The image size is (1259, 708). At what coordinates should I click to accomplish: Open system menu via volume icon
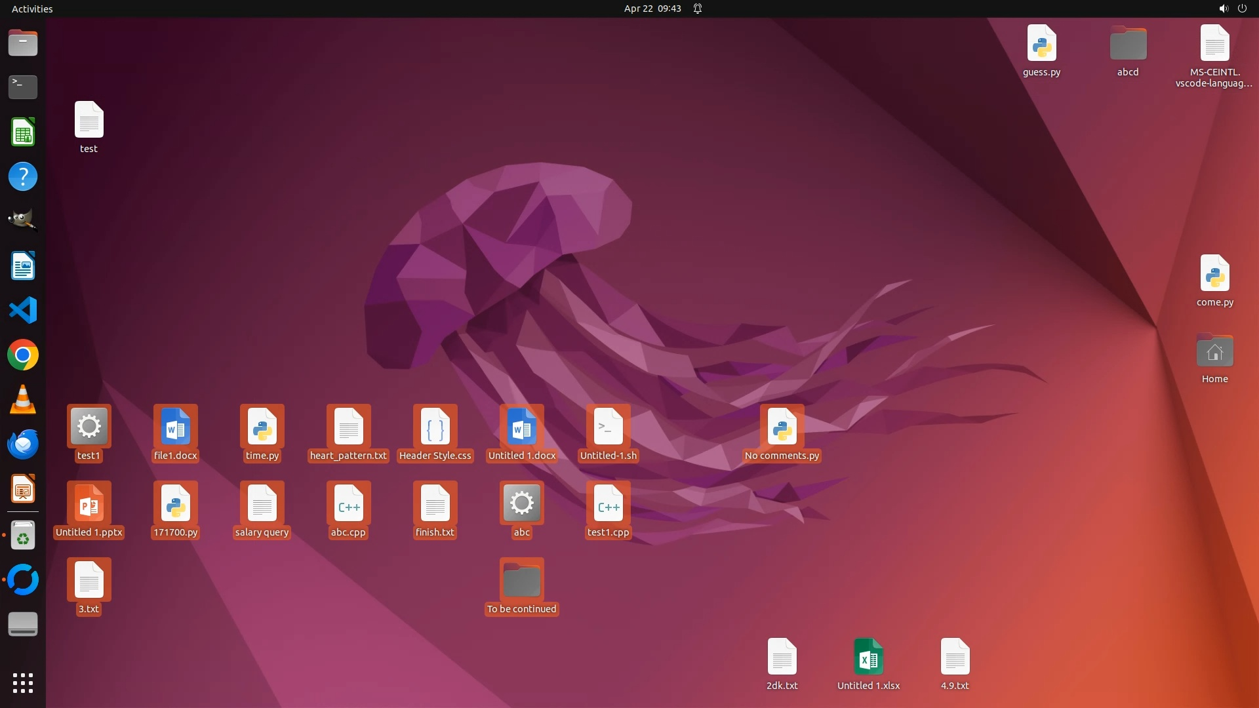click(1223, 9)
